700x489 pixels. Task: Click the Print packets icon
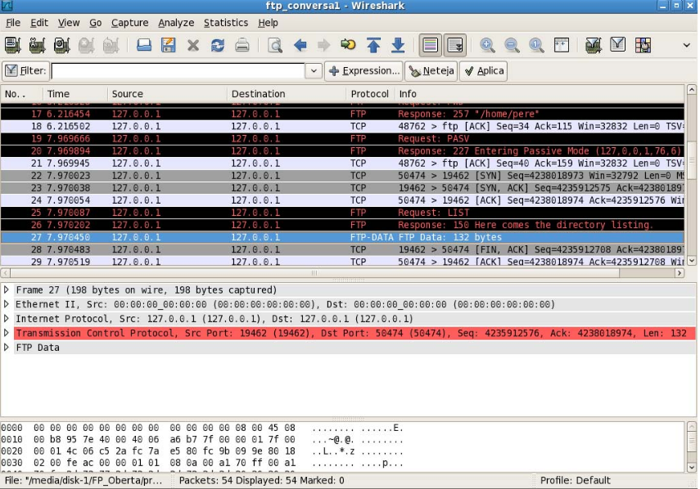(x=242, y=45)
